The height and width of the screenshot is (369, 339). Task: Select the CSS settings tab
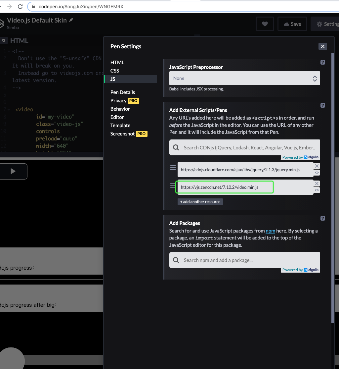click(x=115, y=71)
